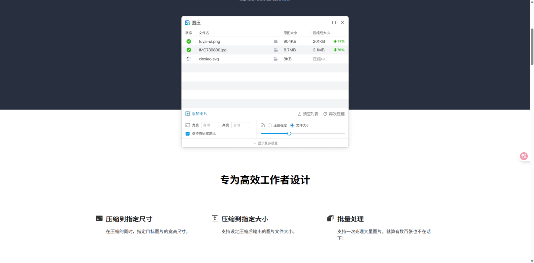Click the 76% reduction arrow indicator
This screenshot has height=263, width=534.
339,50
